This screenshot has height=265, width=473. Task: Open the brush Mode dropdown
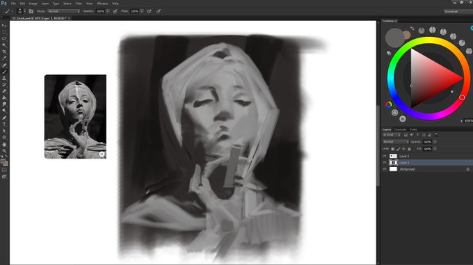(x=64, y=11)
